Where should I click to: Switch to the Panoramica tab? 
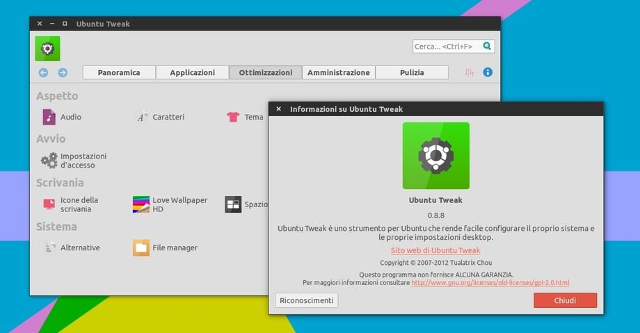click(x=119, y=72)
